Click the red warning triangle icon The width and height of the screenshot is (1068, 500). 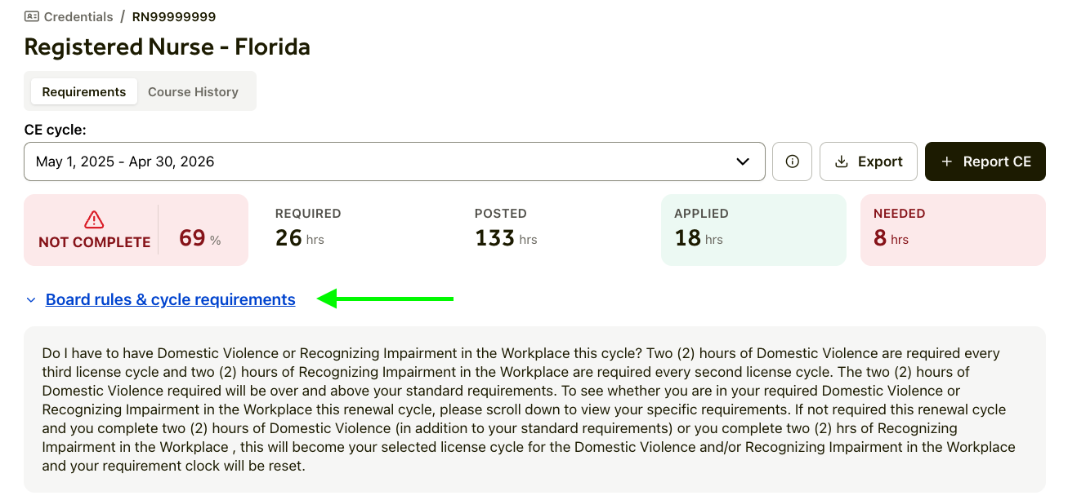(x=94, y=219)
